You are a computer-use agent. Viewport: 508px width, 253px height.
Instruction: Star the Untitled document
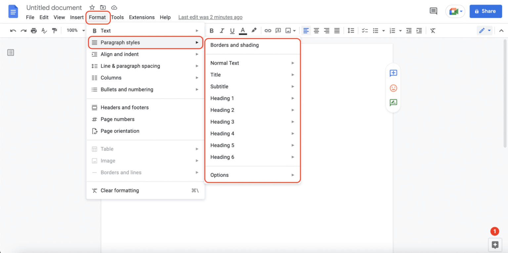point(92,8)
